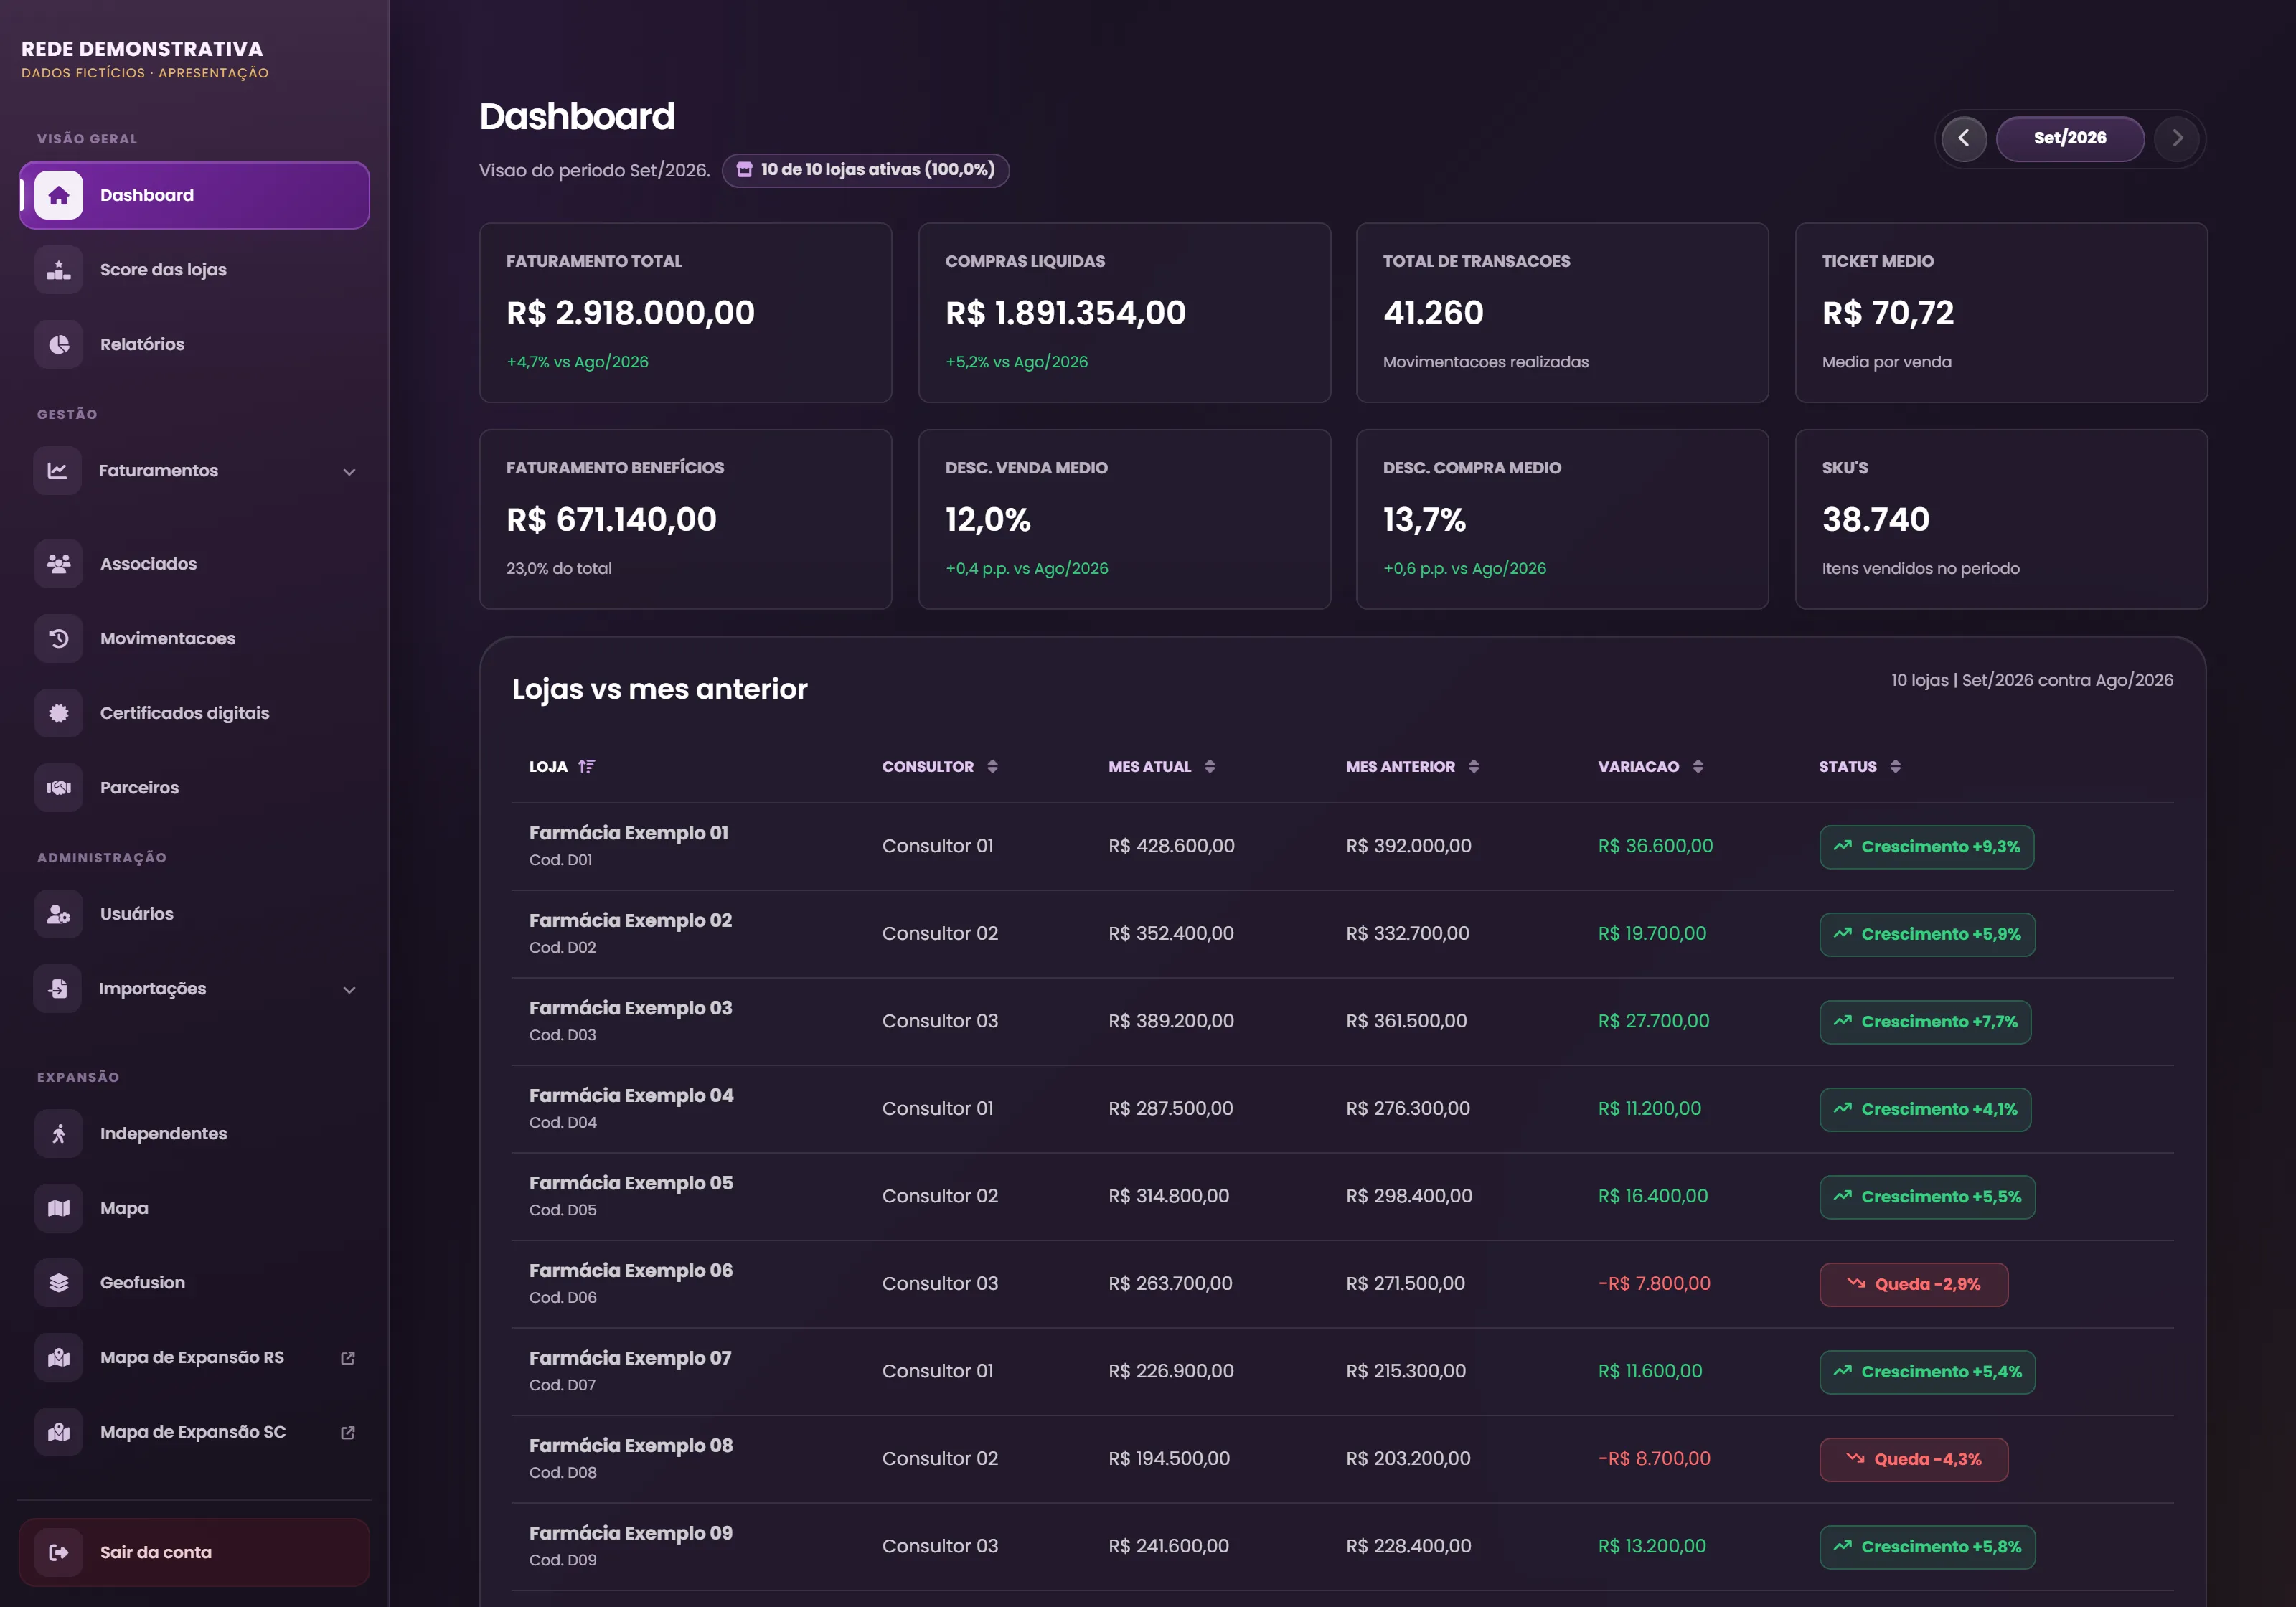2296x1607 pixels.
Task: Click the Compras Liquidas R$ 1.891.354,00 value
Action: pyautogui.click(x=1065, y=313)
